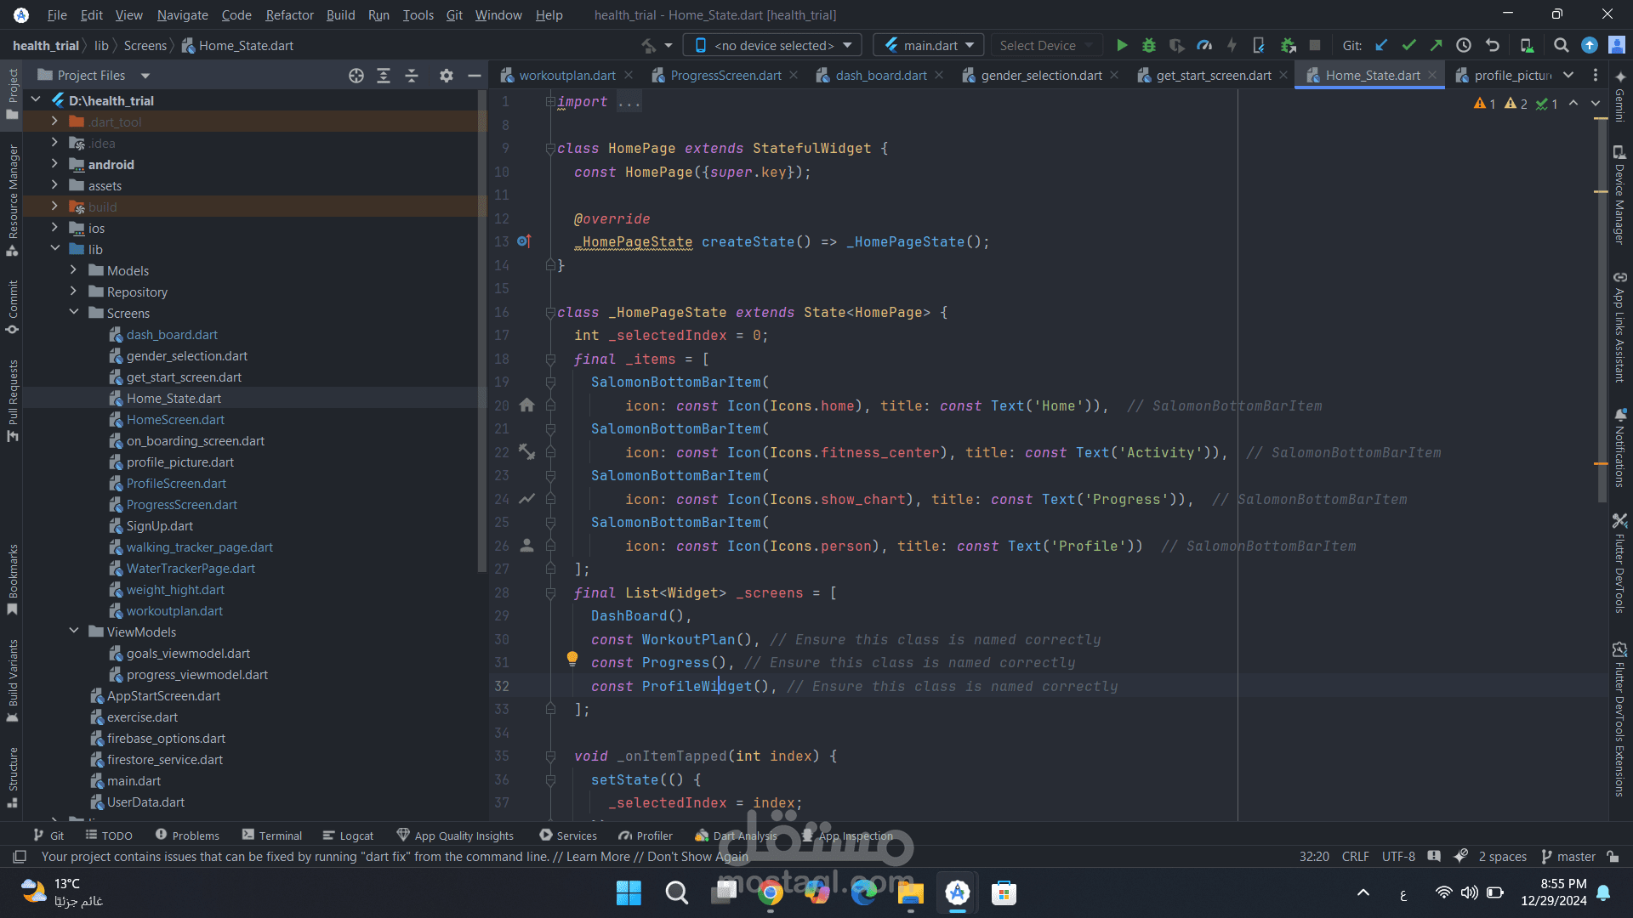
Task: Toggle Bookmarks tool window
Action: [12, 580]
